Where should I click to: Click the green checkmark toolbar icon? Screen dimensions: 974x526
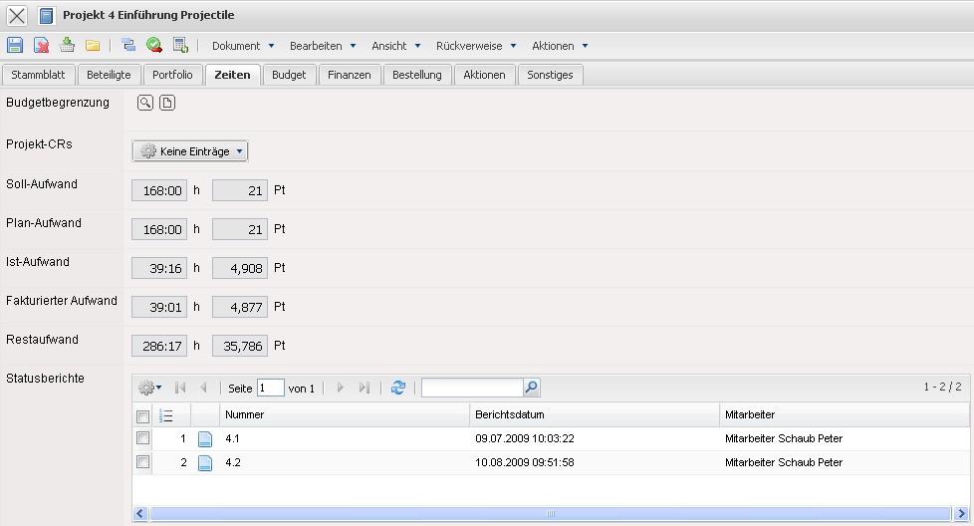click(154, 45)
